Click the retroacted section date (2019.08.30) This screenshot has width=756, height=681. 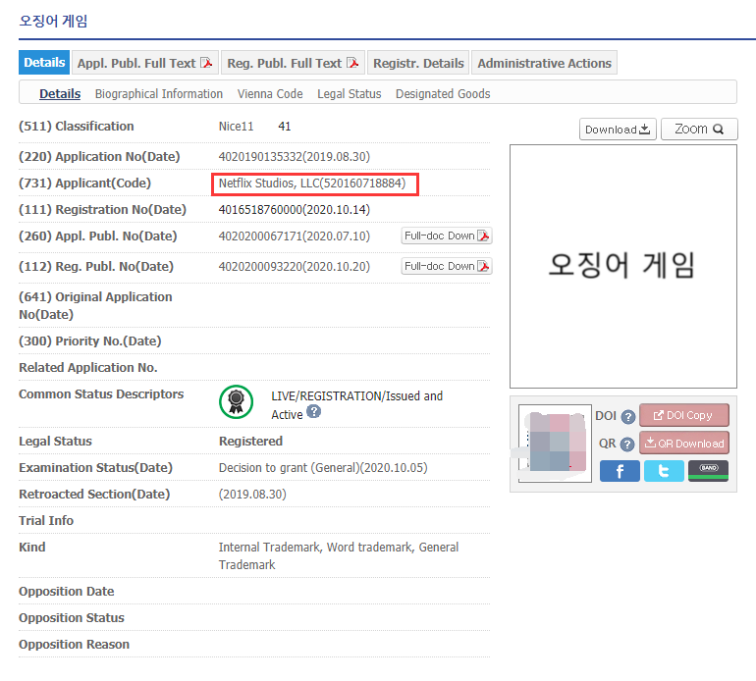click(252, 494)
